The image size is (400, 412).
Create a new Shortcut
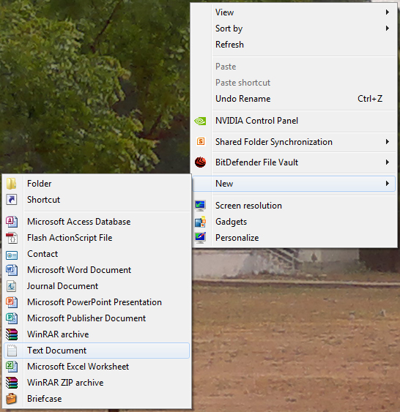coord(97,200)
